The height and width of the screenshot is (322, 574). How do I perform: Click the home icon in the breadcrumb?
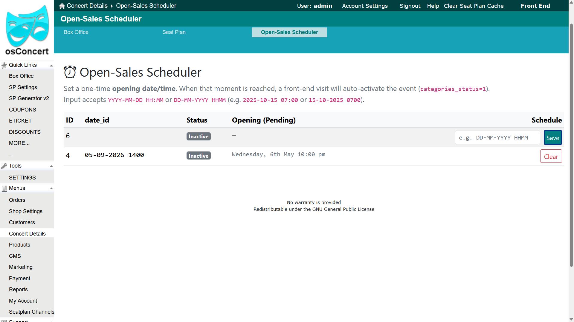(x=62, y=6)
